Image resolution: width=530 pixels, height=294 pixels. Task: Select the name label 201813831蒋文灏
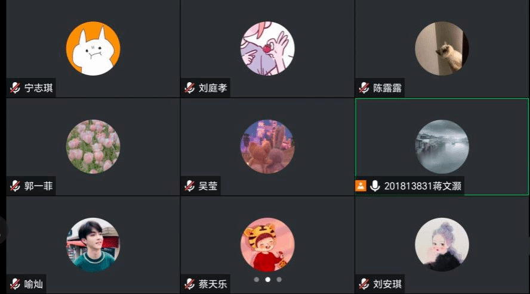click(423, 186)
